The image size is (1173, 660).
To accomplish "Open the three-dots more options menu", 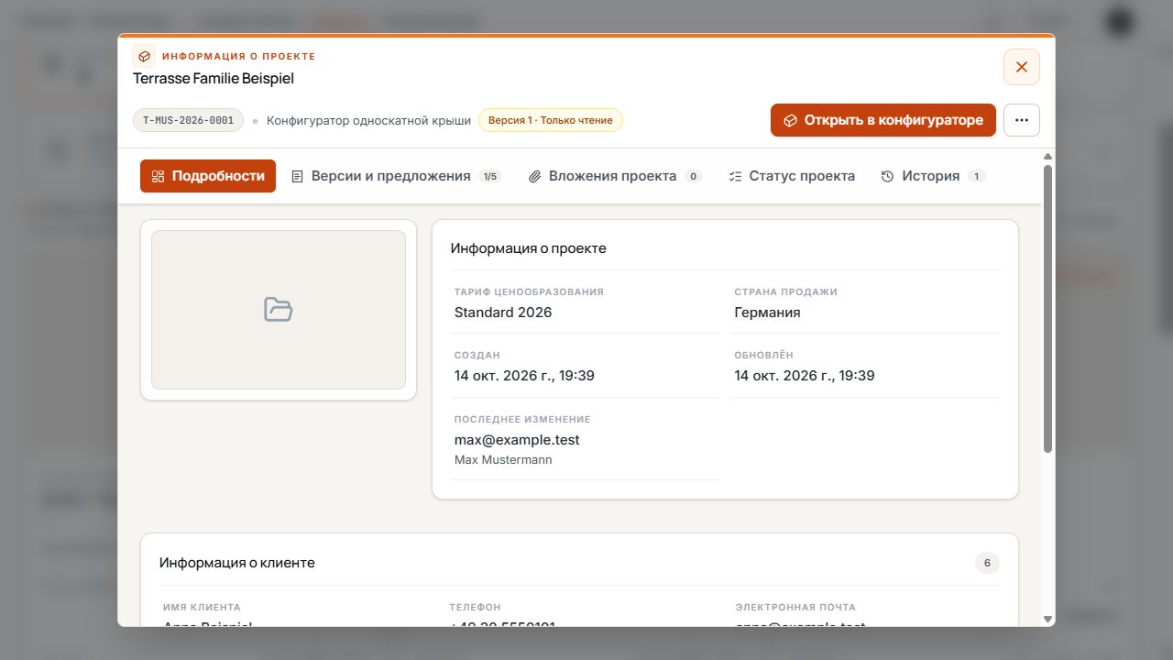I will click(x=1022, y=120).
